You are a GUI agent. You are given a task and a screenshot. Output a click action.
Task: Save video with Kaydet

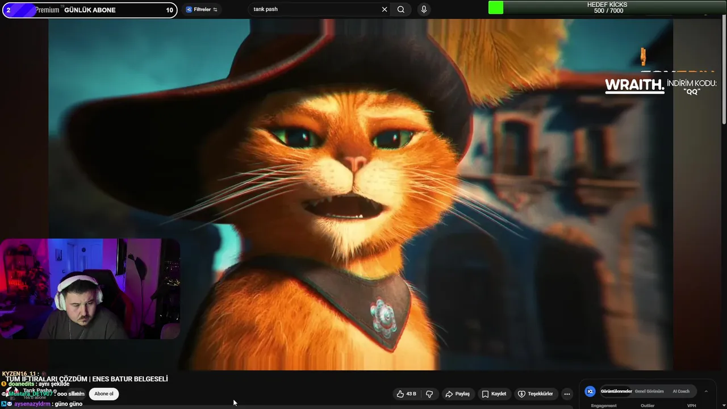(494, 394)
